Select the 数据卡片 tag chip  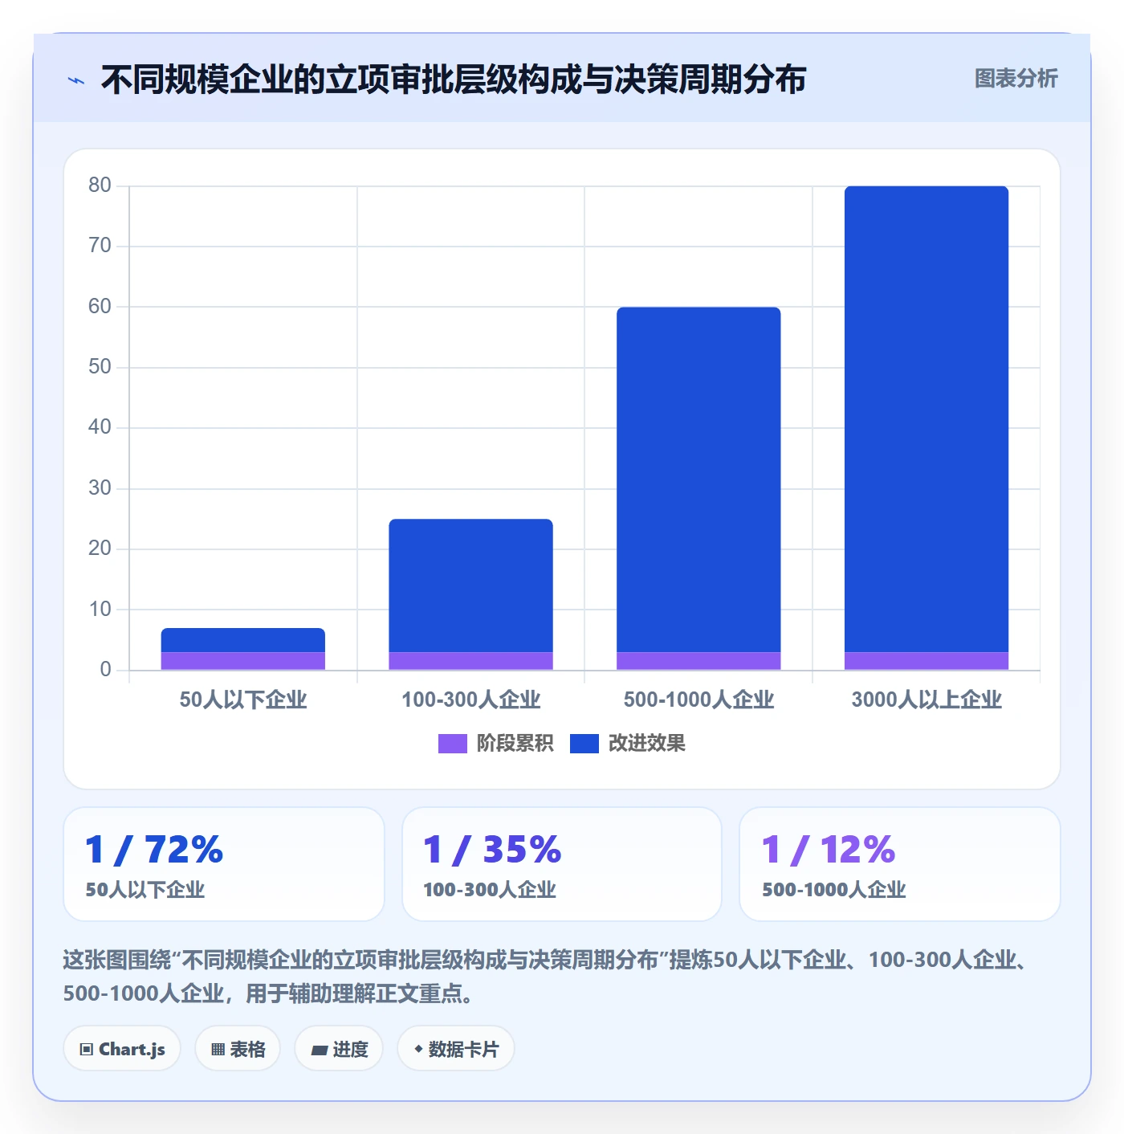(x=456, y=1049)
